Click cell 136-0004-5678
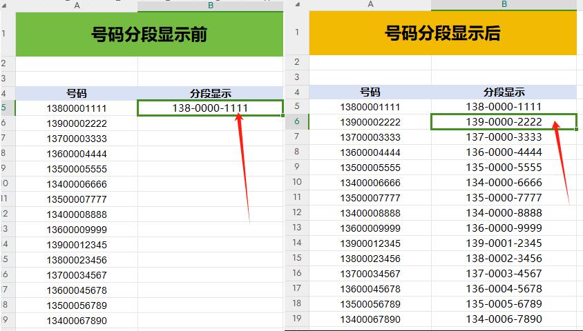 pos(504,289)
